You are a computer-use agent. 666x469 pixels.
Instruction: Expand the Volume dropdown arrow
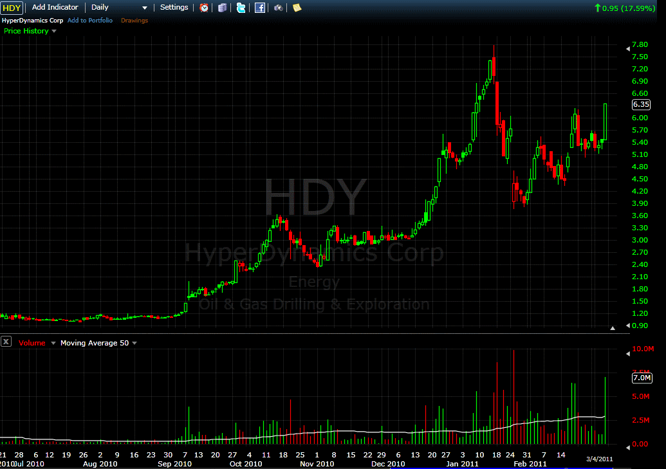tap(53, 343)
